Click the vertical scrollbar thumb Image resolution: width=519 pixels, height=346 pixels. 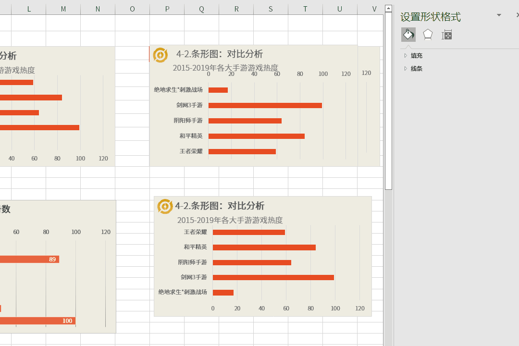[389, 100]
